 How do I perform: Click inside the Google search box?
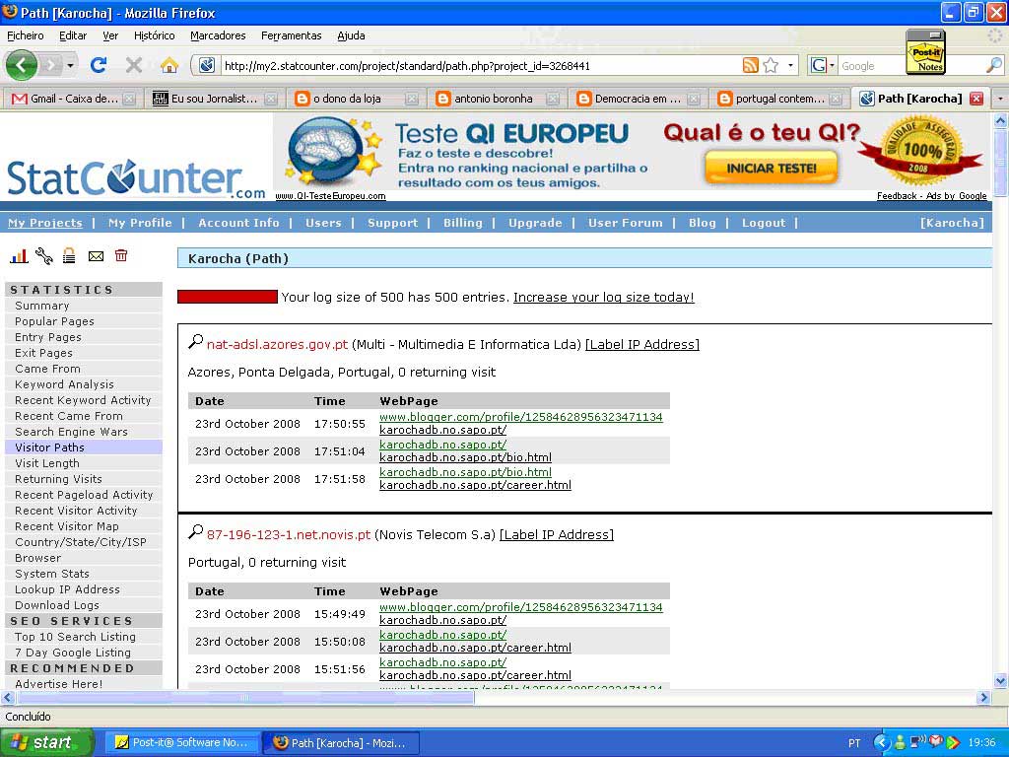click(x=872, y=66)
